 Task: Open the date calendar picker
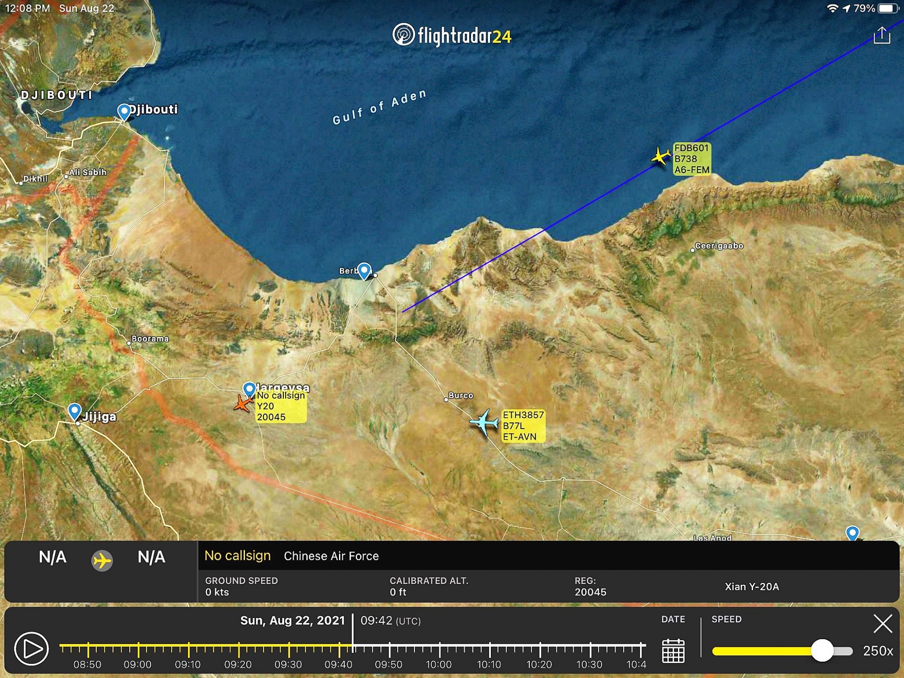pyautogui.click(x=673, y=651)
